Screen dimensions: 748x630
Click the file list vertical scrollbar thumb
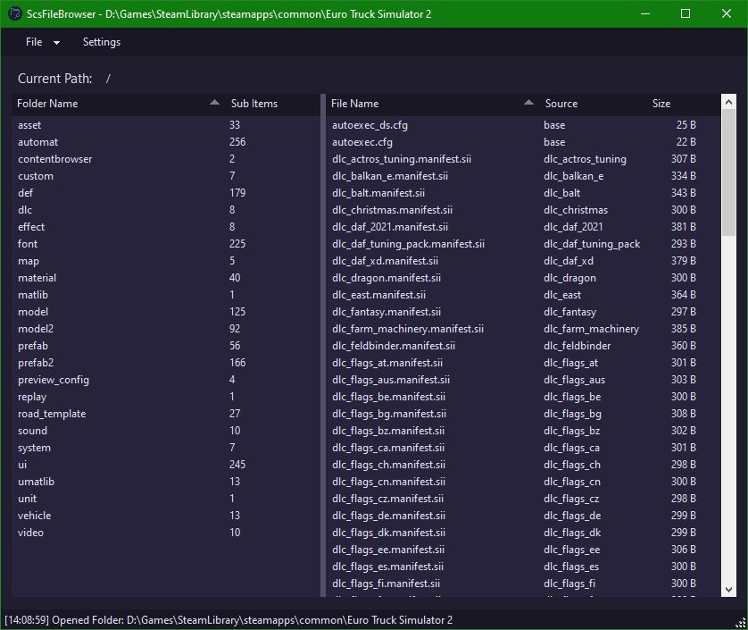728,172
